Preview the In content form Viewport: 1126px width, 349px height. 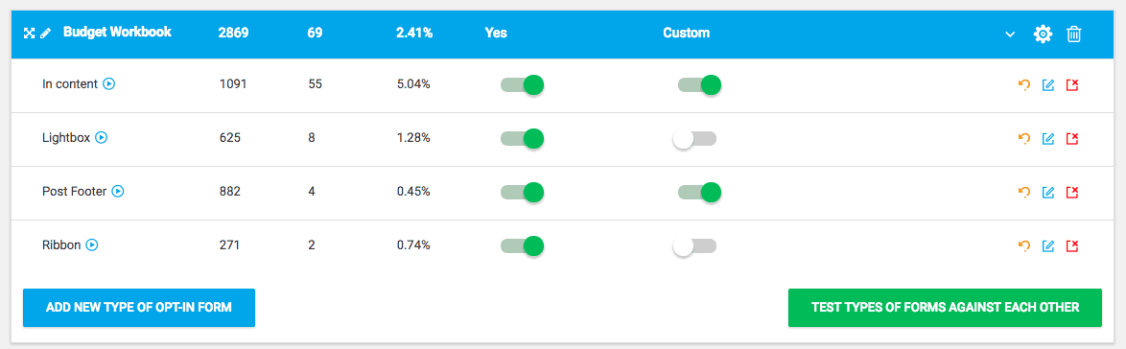(x=109, y=84)
